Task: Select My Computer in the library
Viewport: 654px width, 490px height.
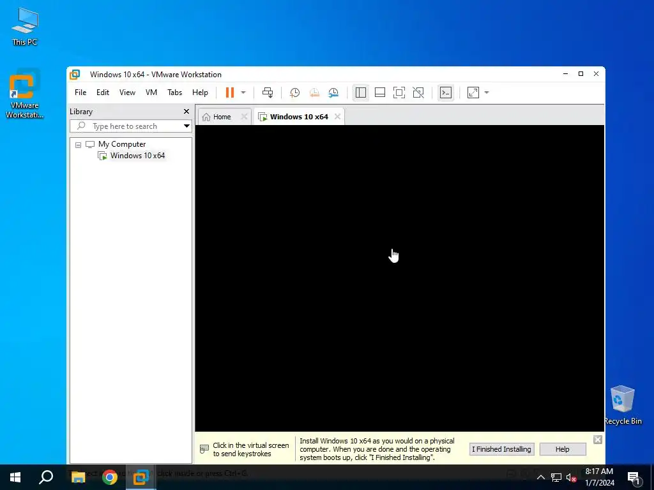Action: point(122,144)
